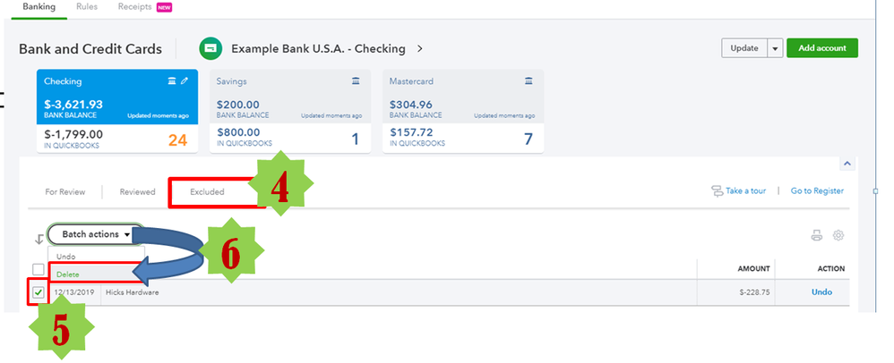Uncheck the Hicks Hardware transaction checkbox

pyautogui.click(x=39, y=292)
